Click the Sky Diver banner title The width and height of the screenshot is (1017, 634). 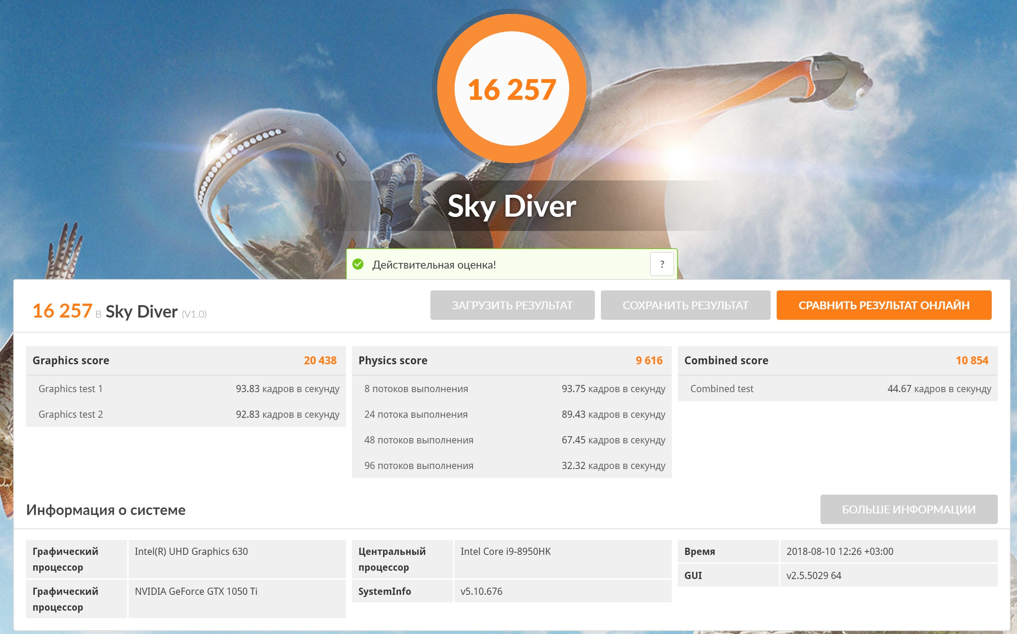(512, 206)
